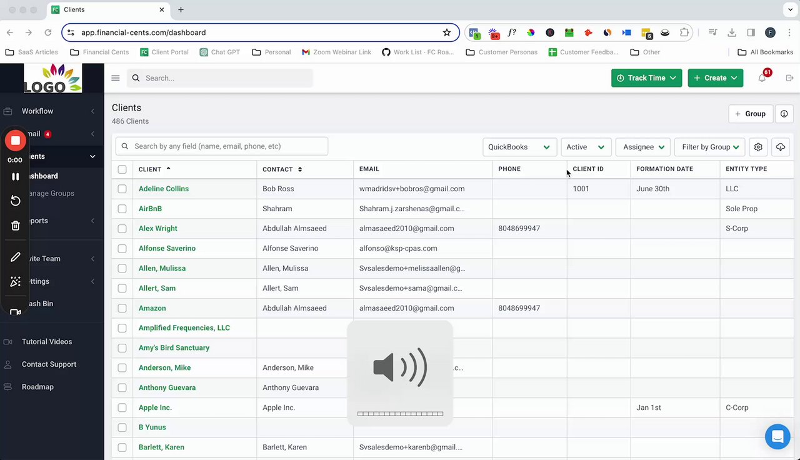This screenshot has height=460, width=800.
Task: Click the search by any field input
Action: tap(222, 146)
